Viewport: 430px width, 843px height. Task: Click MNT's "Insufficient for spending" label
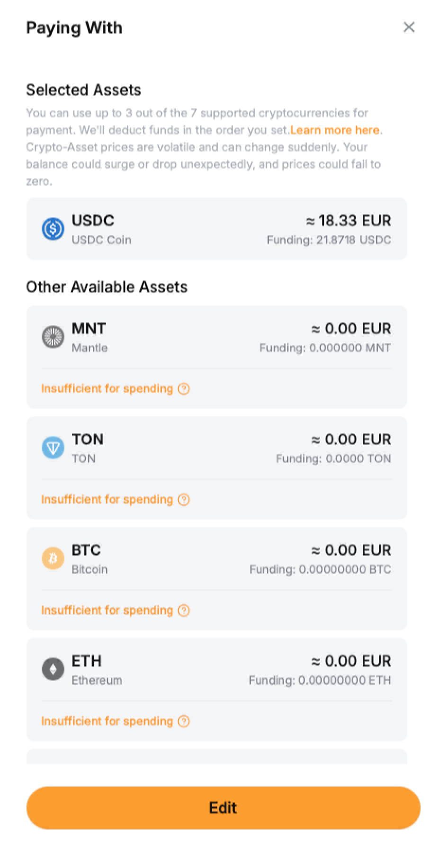click(107, 389)
